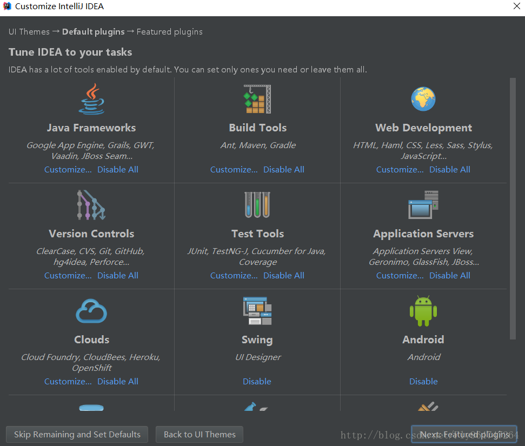Disable all Clouds plugins

point(118,381)
